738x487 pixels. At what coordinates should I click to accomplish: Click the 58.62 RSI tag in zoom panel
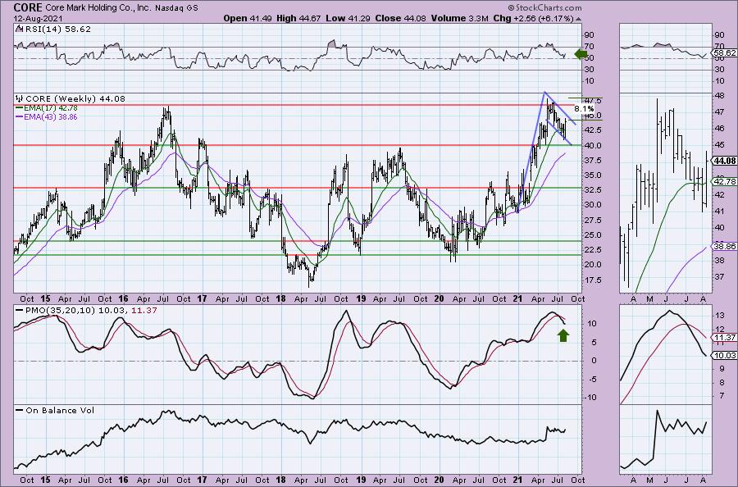coord(724,53)
